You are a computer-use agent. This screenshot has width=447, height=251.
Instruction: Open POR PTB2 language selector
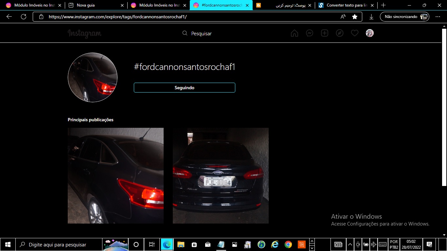[394, 244]
